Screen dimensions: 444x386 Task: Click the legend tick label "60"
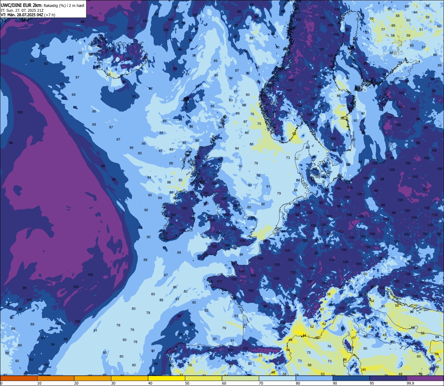224,383
